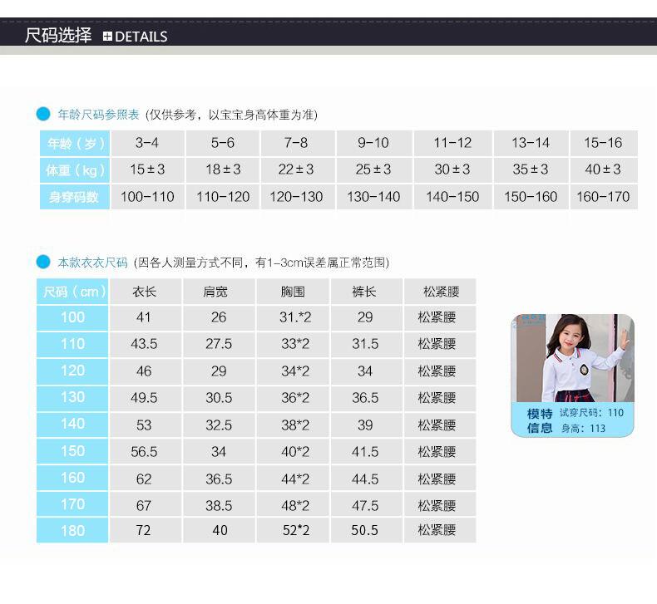Choose size 180 in size column
Image resolution: width=657 pixels, height=604 pixels.
(73, 530)
